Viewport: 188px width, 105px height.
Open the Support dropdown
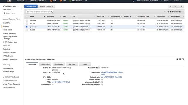click(x=178, y=1)
